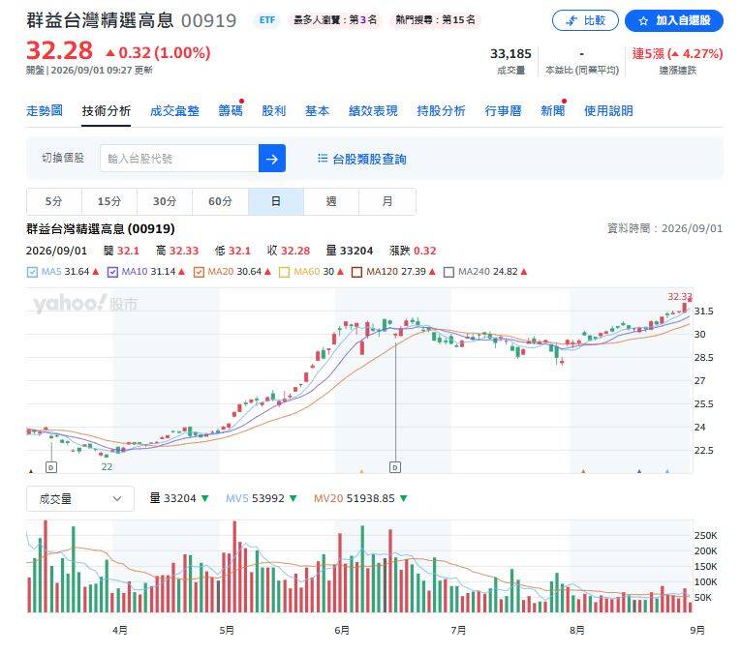Click the 熱門搜尋:第15名 badge
Image resolution: width=741 pixels, height=653 pixels.
(x=435, y=19)
